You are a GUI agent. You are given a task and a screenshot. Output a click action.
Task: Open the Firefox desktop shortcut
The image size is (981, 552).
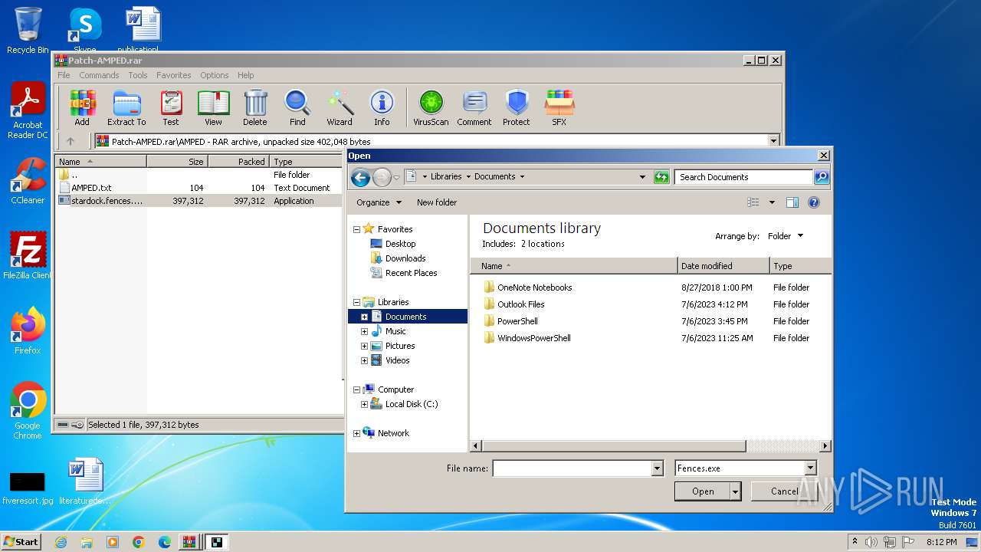(28, 330)
